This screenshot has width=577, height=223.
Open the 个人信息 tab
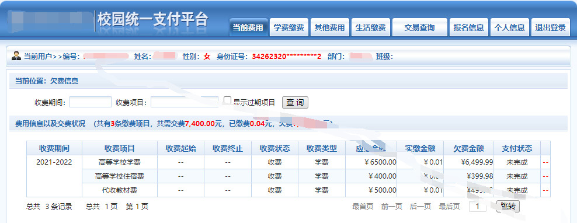pos(509,27)
